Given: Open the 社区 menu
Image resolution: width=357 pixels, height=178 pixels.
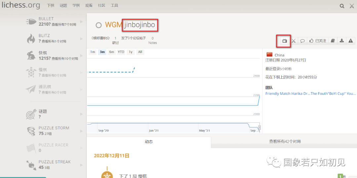Looking at the screenshot, I should [101, 6].
